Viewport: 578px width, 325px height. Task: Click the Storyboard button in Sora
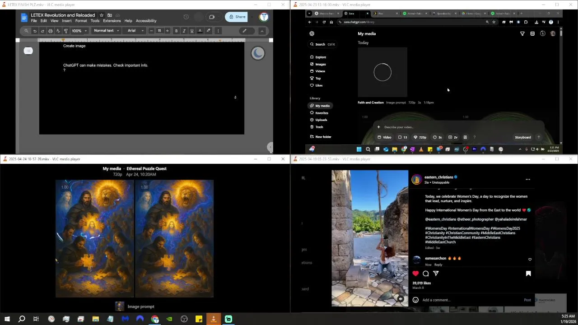click(x=523, y=137)
